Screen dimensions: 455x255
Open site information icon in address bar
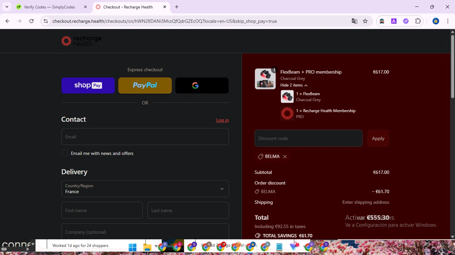pyautogui.click(x=46, y=21)
